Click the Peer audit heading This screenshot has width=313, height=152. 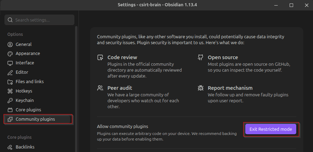pos(120,88)
